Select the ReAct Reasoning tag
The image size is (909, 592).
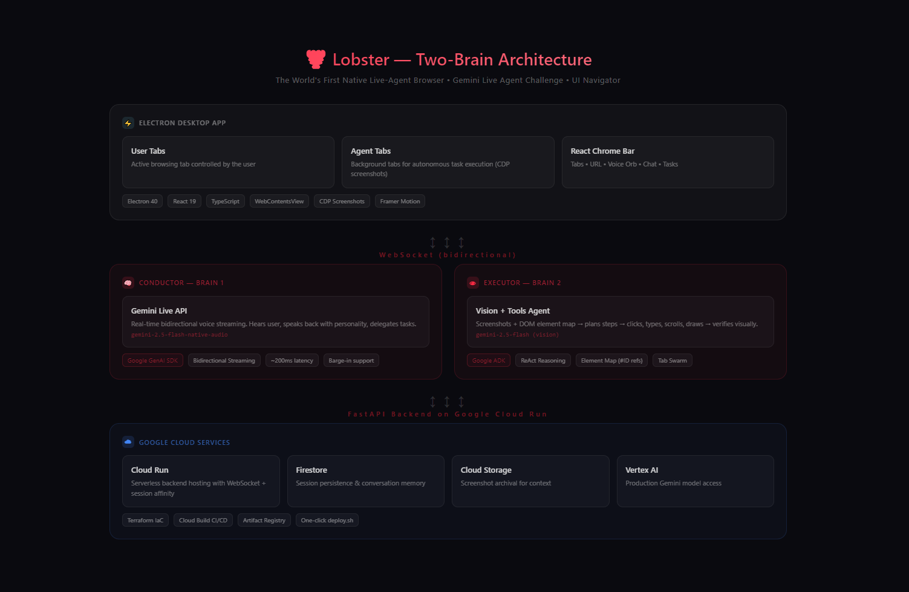(543, 360)
